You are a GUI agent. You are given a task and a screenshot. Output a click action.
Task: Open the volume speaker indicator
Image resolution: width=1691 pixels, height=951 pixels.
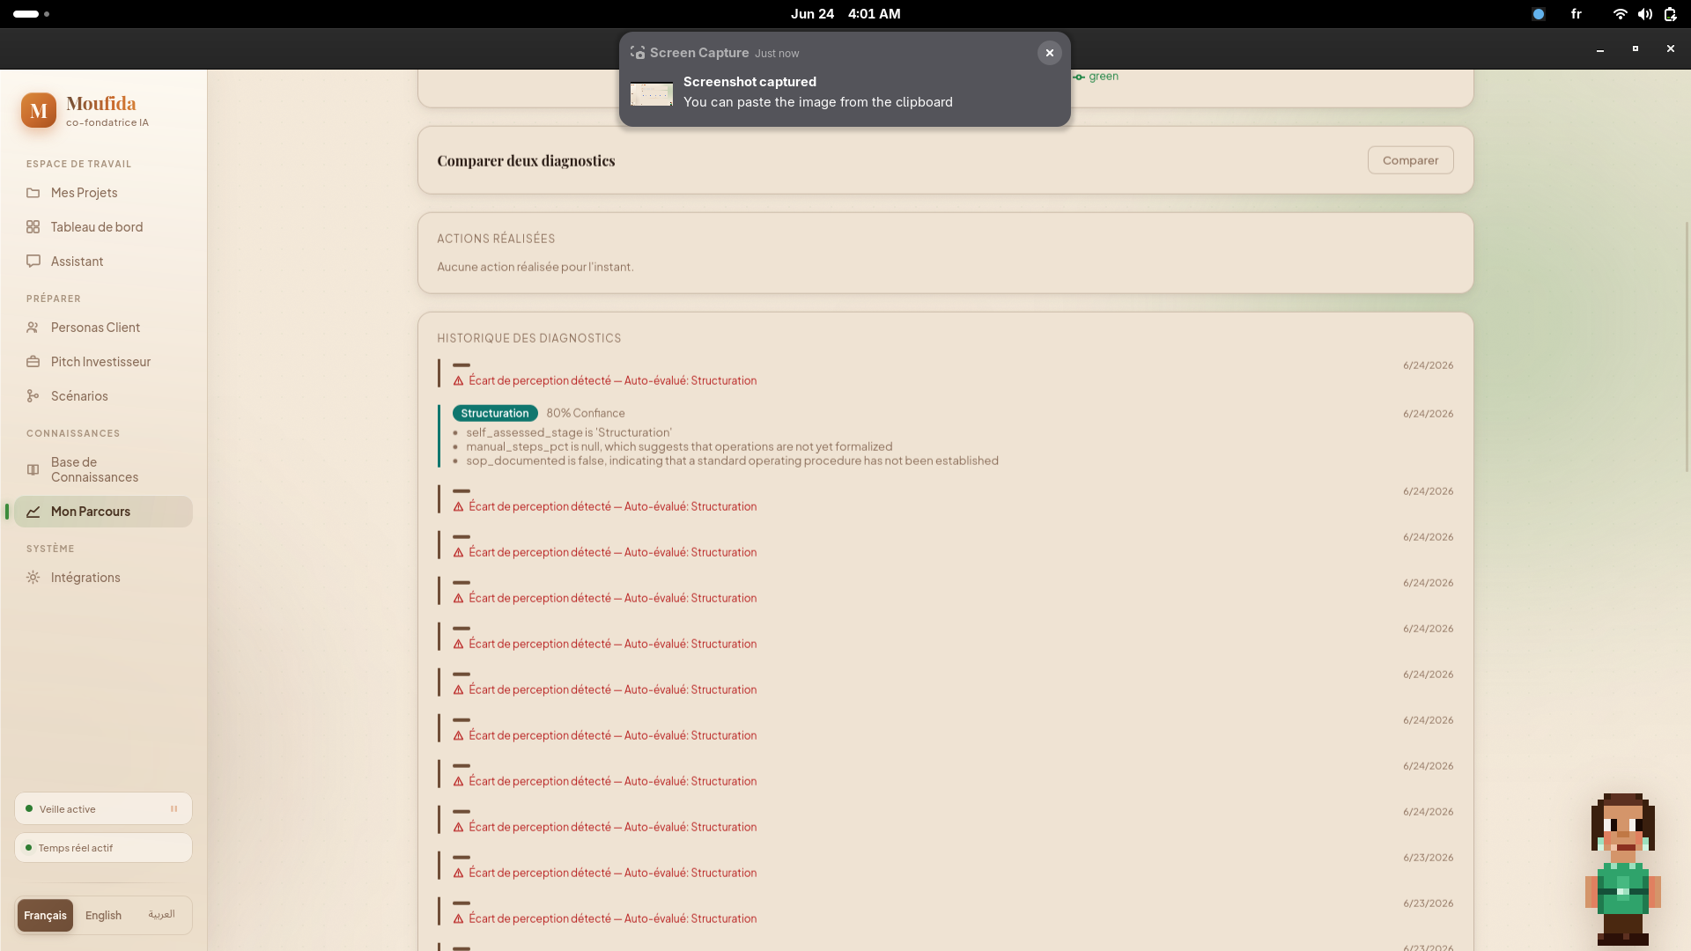tap(1644, 14)
